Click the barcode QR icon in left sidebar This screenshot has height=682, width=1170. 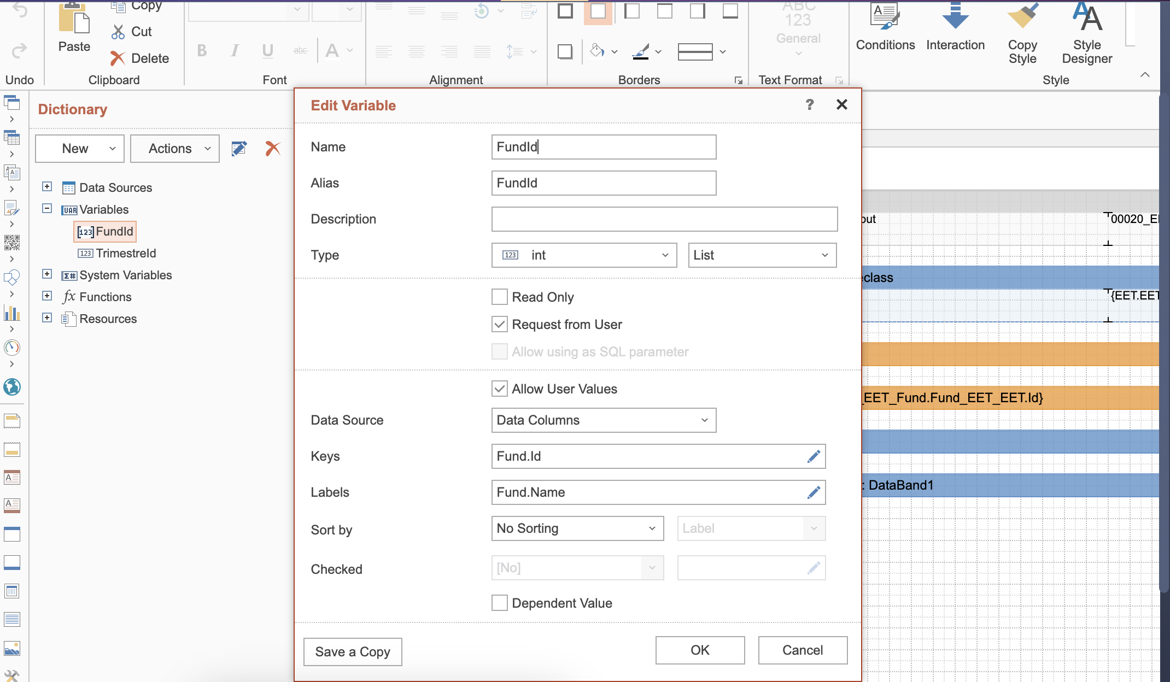(12, 243)
